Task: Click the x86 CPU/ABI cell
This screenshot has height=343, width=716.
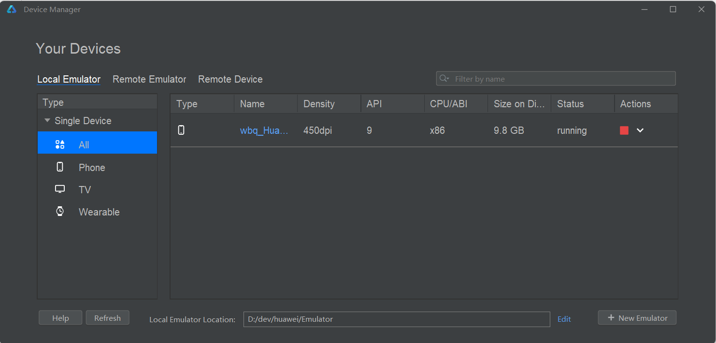Action: coord(437,130)
